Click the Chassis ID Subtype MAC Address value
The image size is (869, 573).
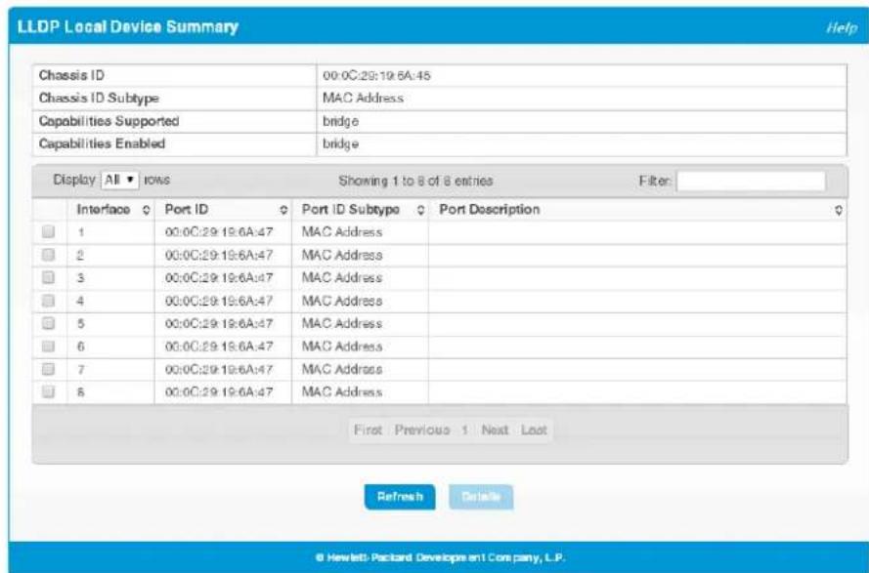coord(363,98)
